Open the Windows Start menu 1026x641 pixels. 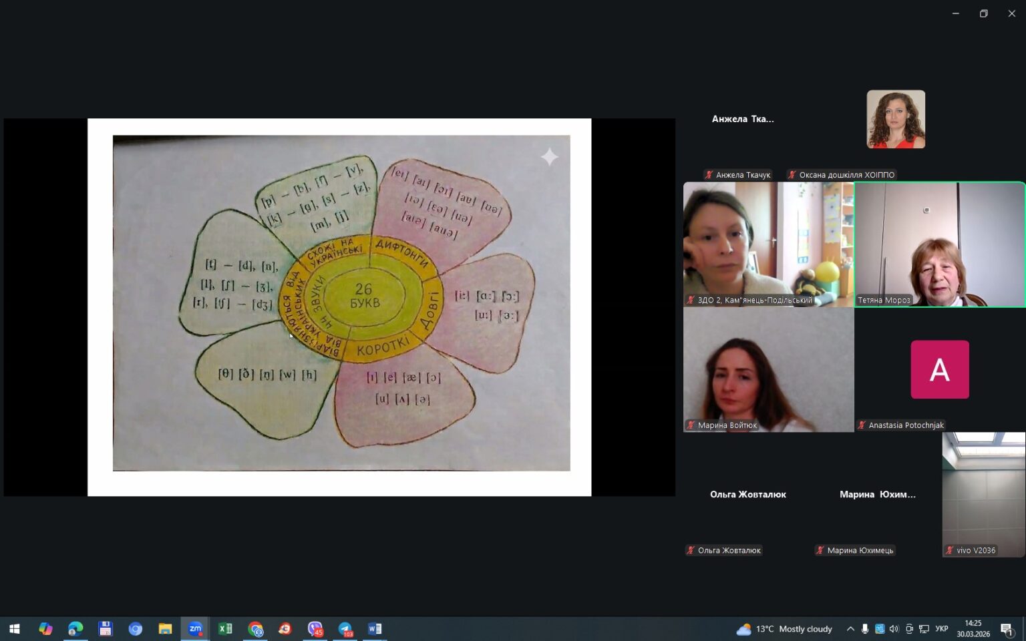click(14, 629)
